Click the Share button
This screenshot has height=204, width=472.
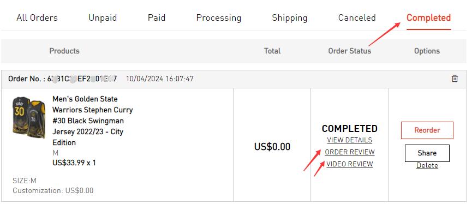427,153
